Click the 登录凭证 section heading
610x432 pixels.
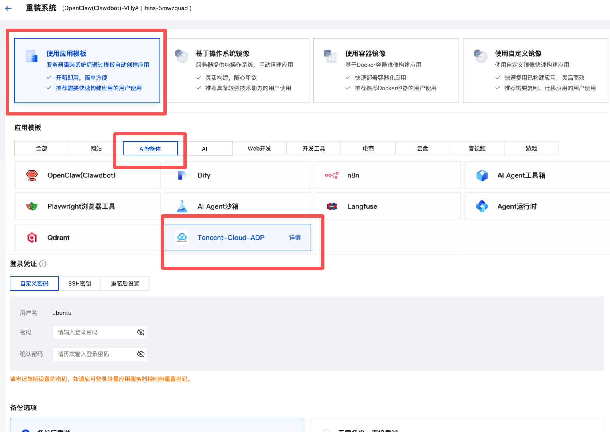click(x=23, y=264)
